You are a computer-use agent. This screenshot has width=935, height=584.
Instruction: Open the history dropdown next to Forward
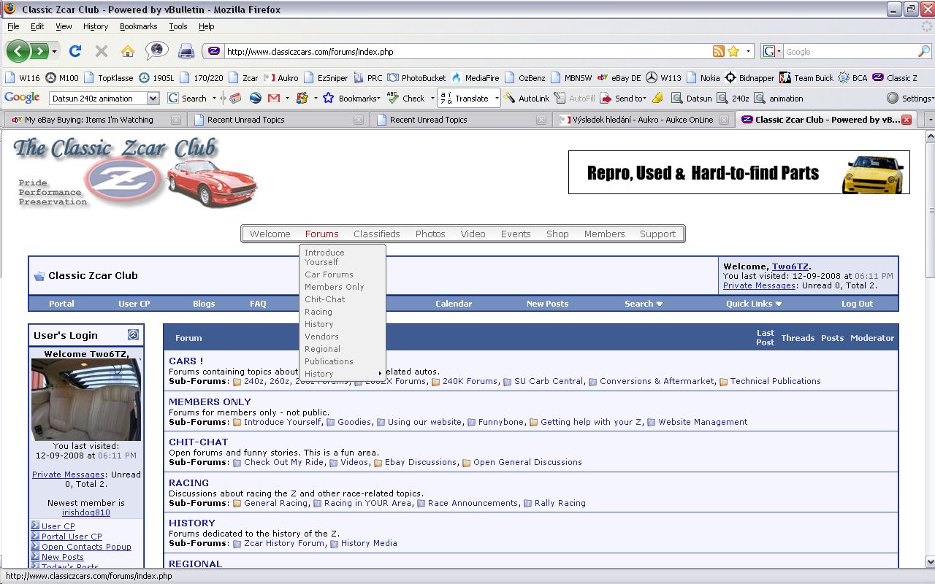coord(55,52)
